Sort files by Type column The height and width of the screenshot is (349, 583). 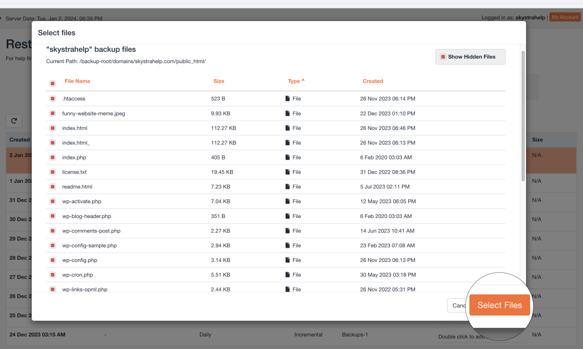[294, 81]
